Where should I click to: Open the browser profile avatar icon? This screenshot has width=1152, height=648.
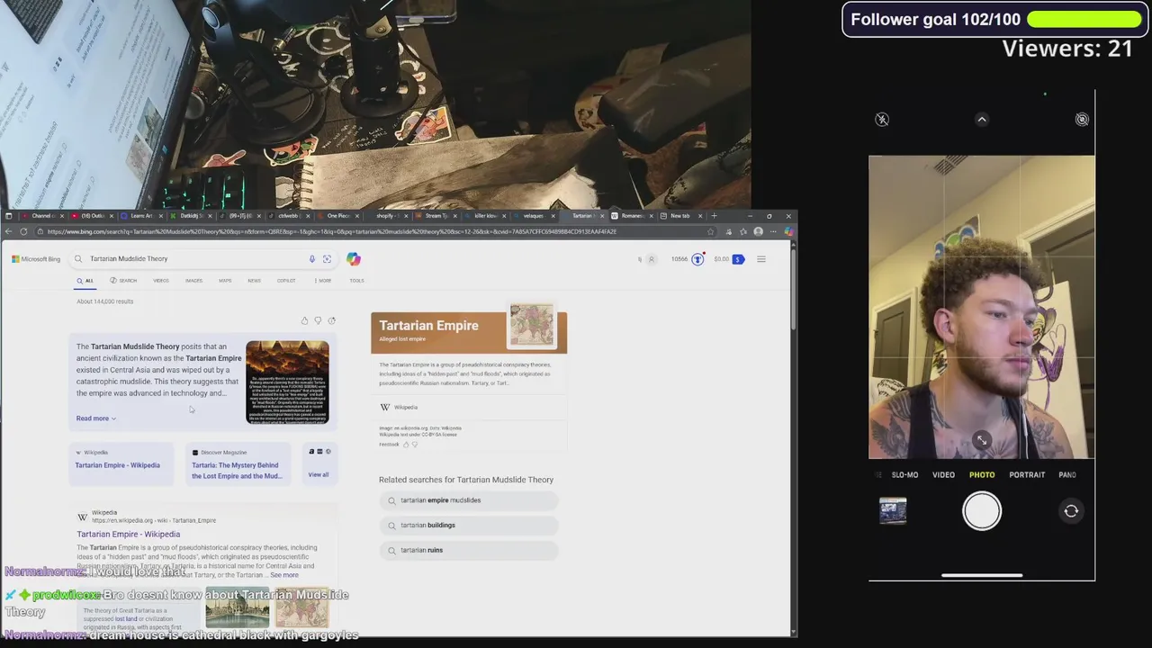click(758, 231)
